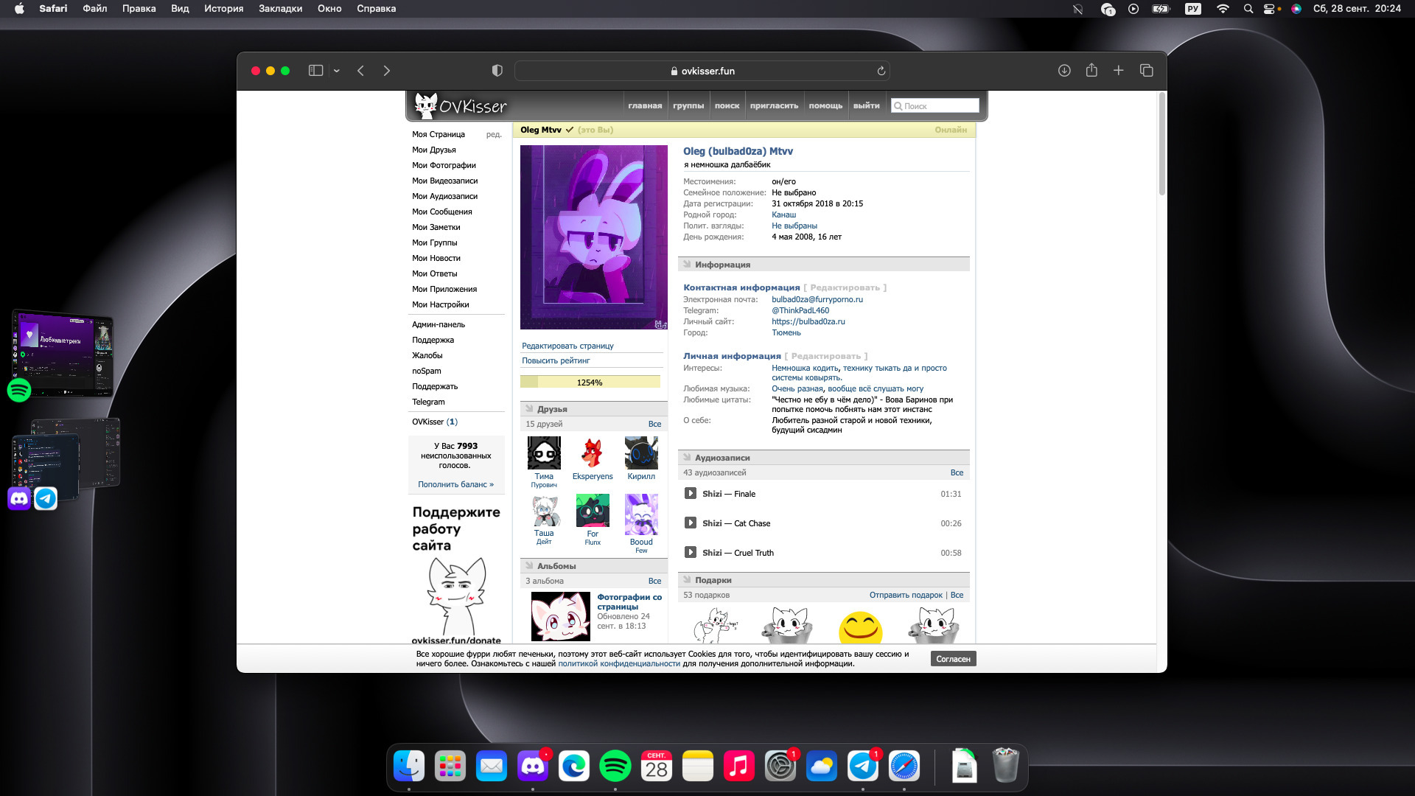Open Spotify from the Dock
Viewport: 1415px width, 796px height.
tap(615, 767)
